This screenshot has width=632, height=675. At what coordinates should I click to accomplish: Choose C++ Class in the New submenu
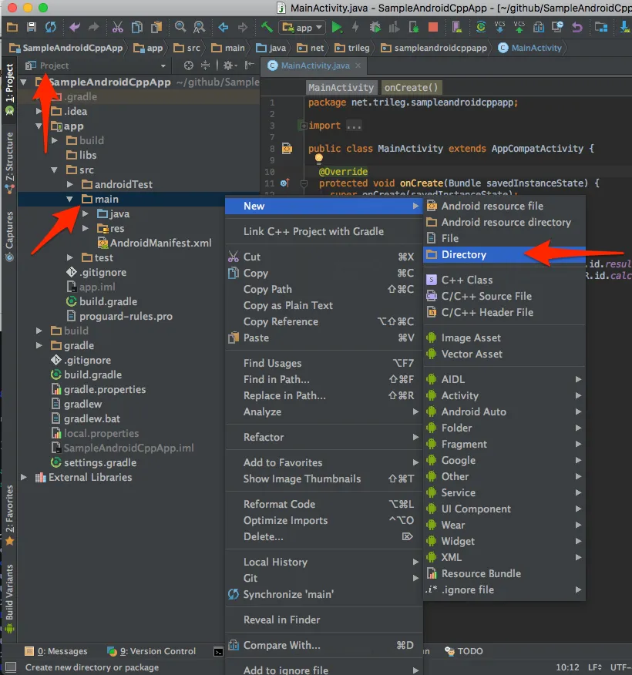click(x=466, y=280)
